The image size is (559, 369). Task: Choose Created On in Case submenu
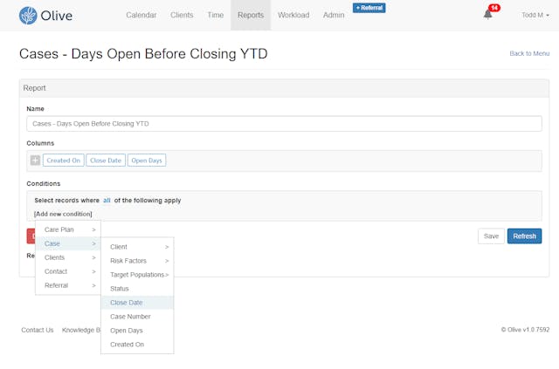[138, 345]
